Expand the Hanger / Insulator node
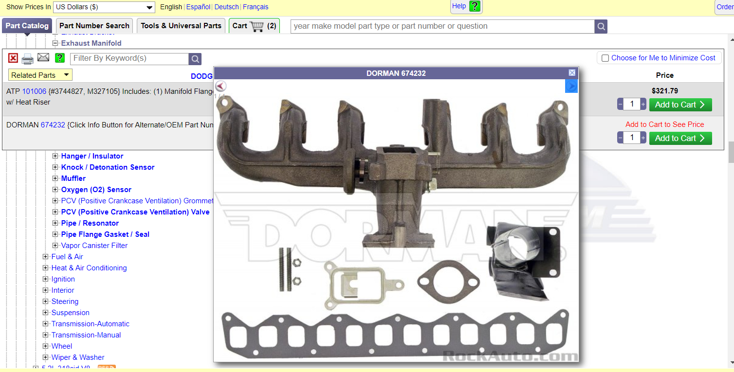734x372 pixels. tap(55, 156)
